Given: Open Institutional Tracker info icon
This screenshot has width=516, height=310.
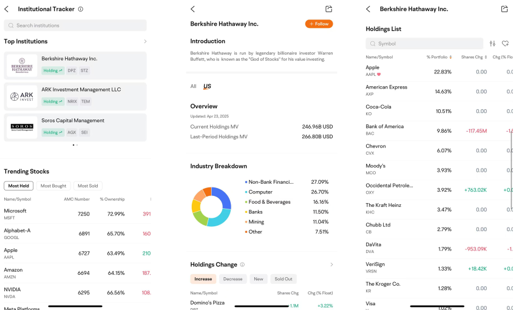Looking at the screenshot, I should (x=81, y=9).
